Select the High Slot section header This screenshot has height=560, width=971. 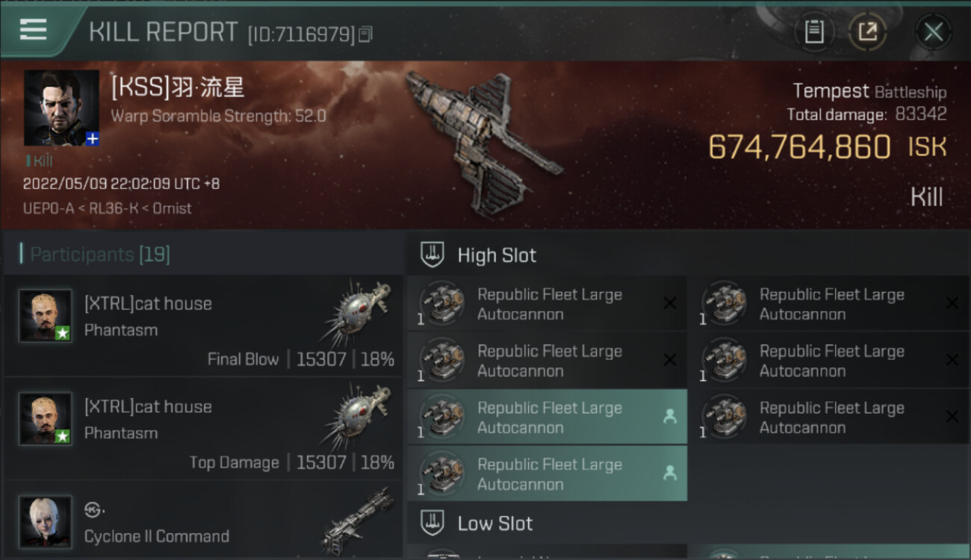(x=497, y=255)
